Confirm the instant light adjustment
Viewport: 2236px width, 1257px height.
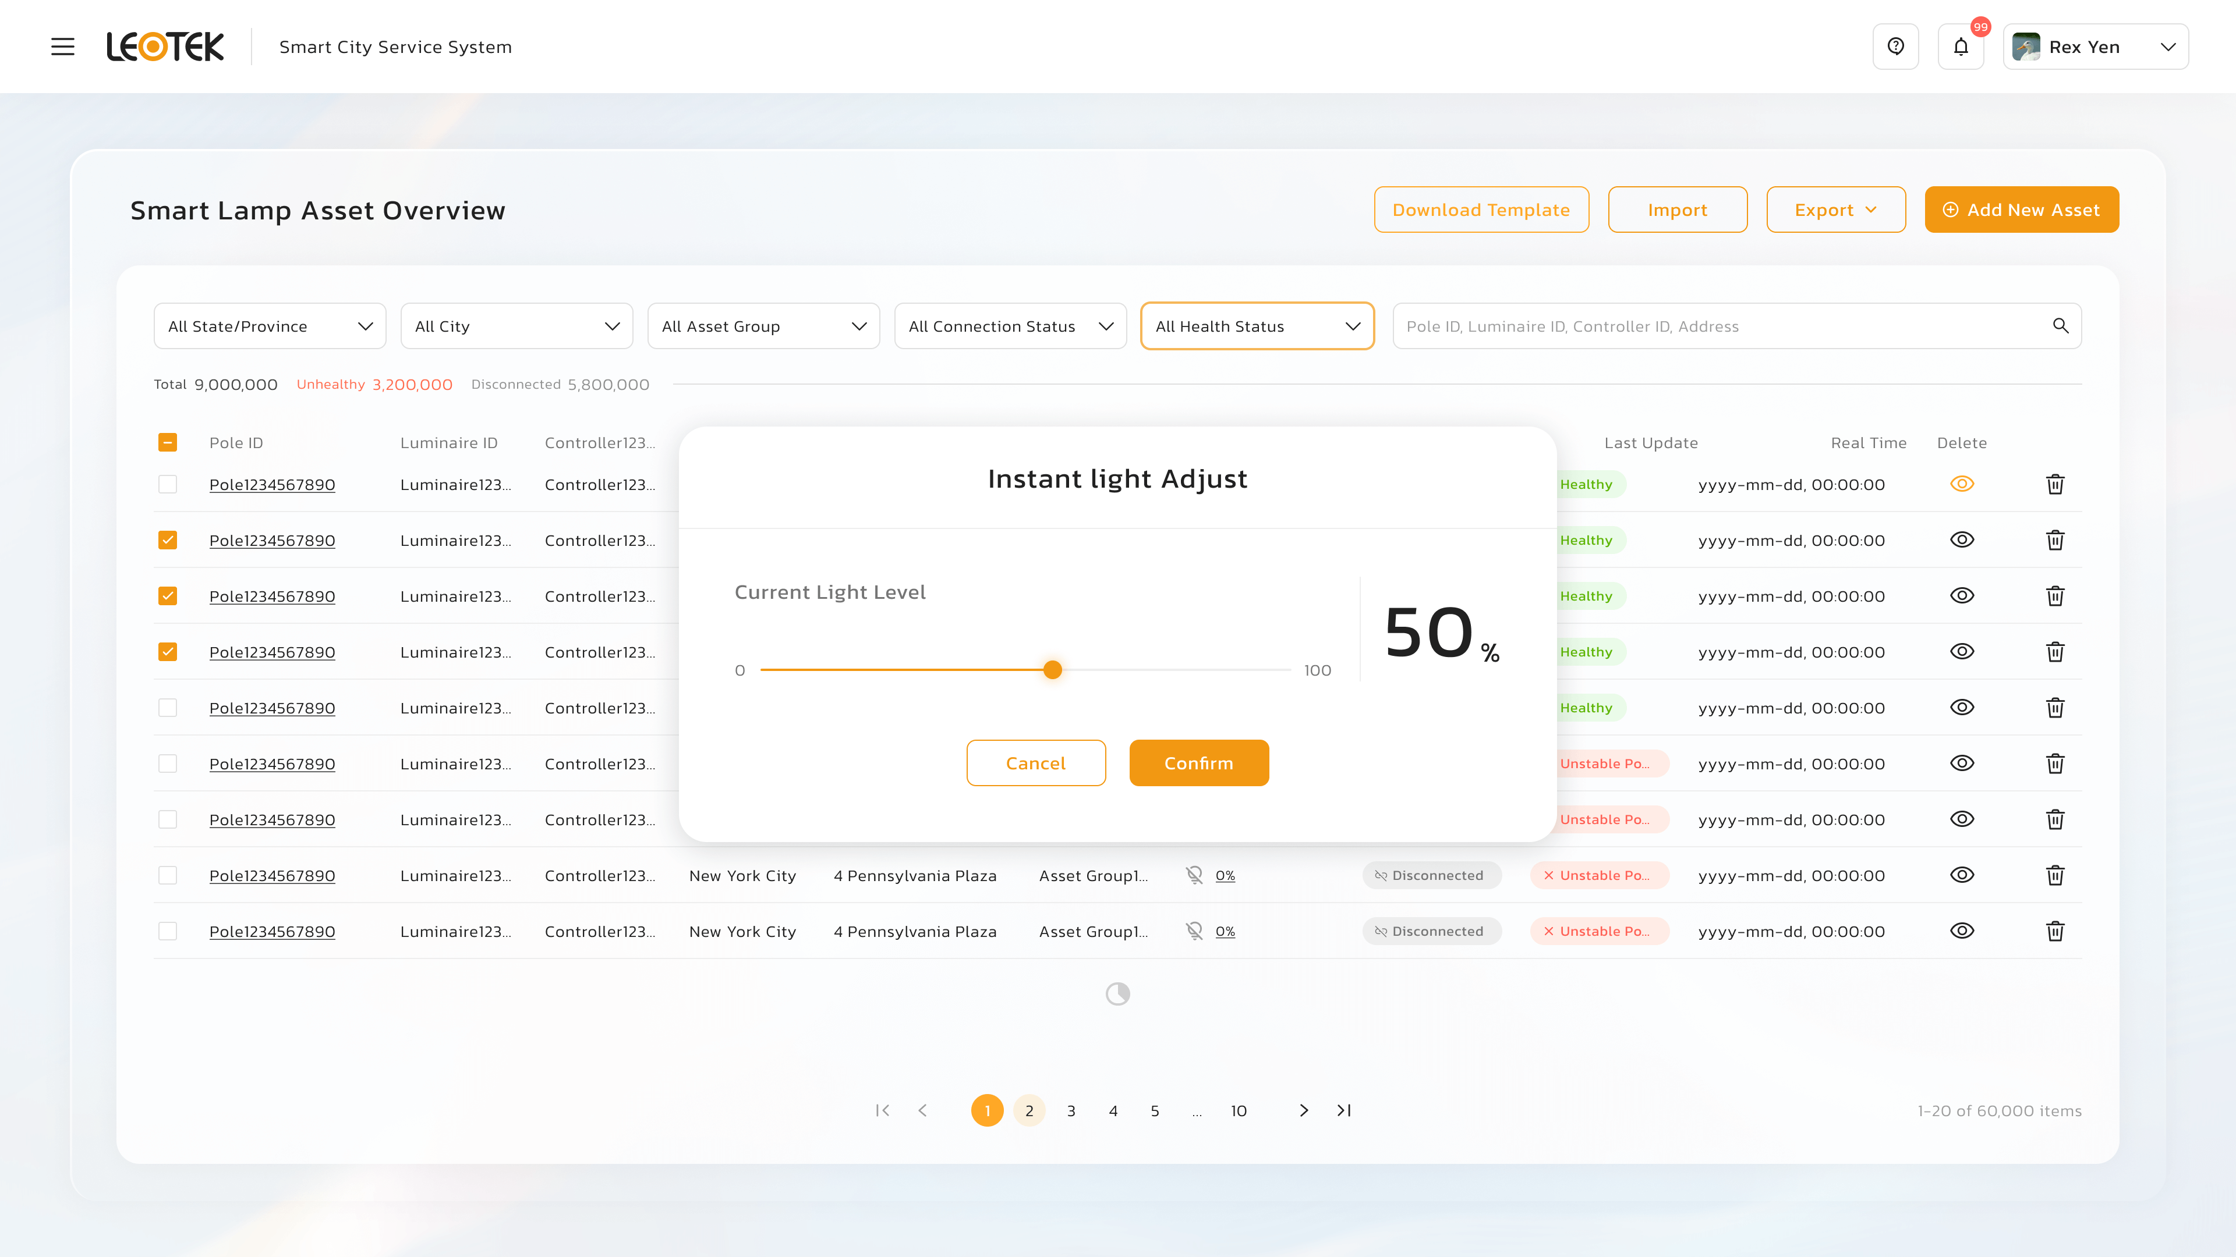click(1199, 764)
